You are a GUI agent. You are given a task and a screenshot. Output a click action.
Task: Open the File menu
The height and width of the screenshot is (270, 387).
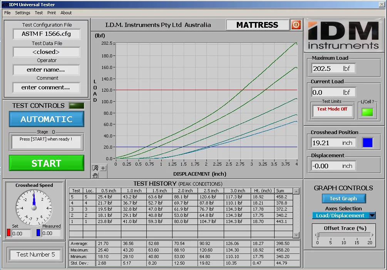tap(7, 13)
